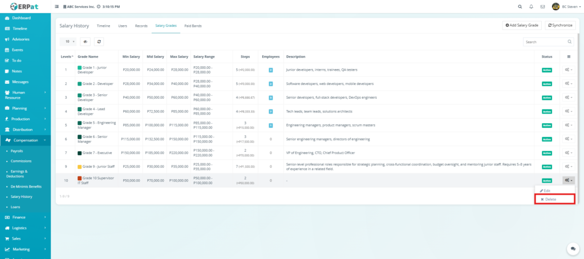The height and width of the screenshot is (259, 584).
Task: Switch to the Paid Bands tab
Action: (193, 26)
